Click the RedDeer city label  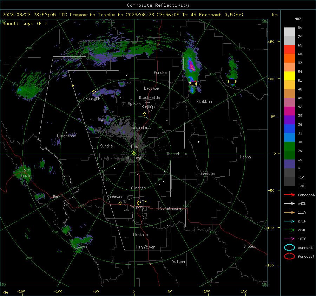149,107
